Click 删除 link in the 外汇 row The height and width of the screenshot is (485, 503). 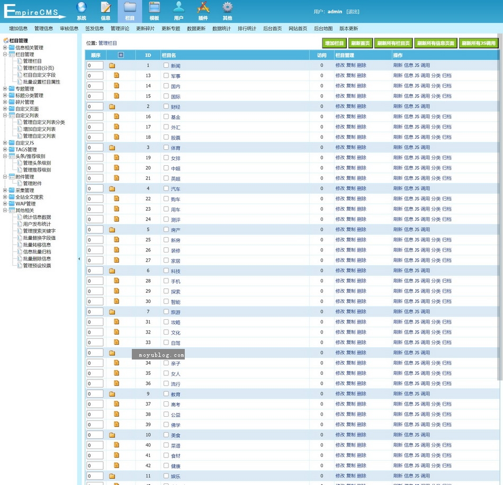point(362,127)
